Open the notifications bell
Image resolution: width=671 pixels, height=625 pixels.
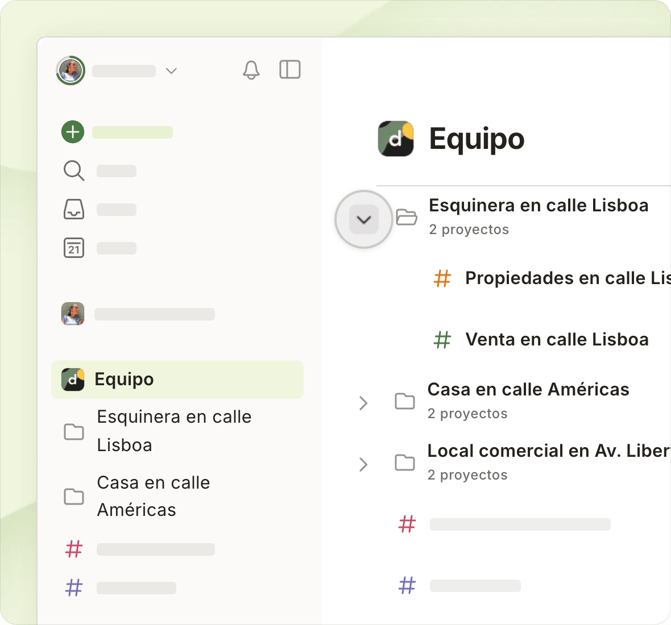click(251, 70)
